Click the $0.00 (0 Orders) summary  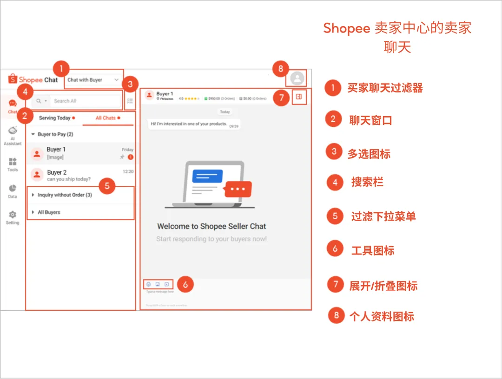coord(253,98)
